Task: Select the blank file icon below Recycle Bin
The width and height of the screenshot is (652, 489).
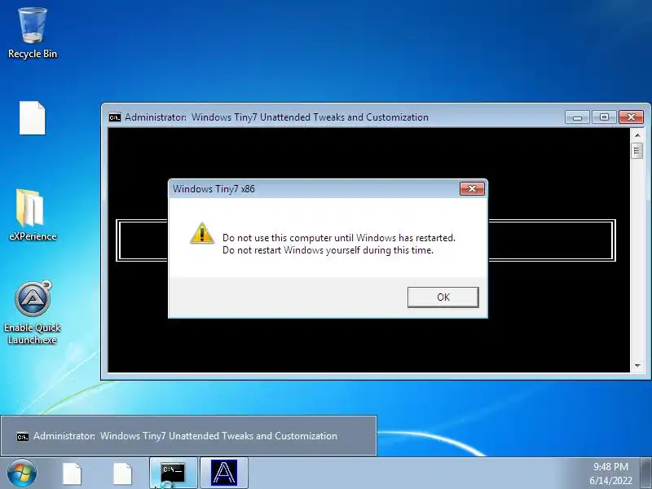Action: tap(33, 118)
